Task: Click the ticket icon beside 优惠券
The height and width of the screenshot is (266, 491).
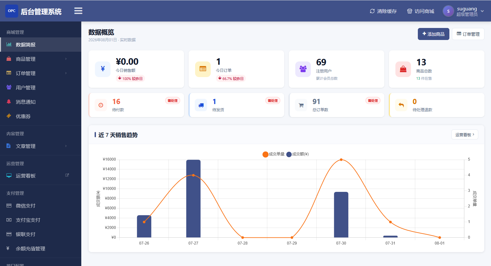Action: point(9,116)
